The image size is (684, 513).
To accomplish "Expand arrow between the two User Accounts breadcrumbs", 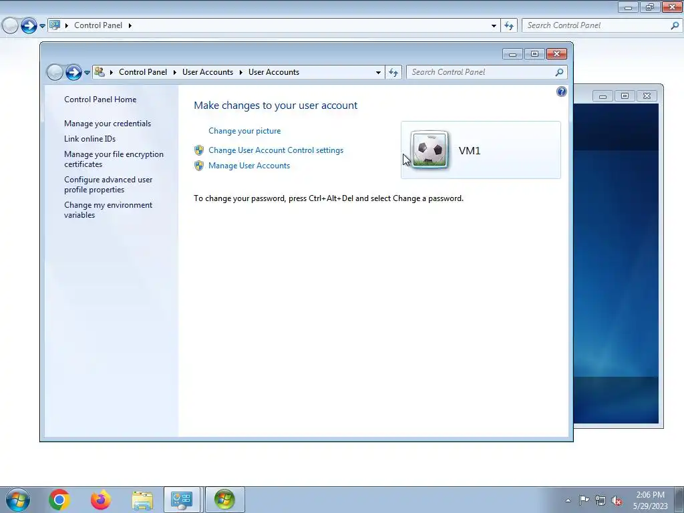I will click(x=240, y=72).
